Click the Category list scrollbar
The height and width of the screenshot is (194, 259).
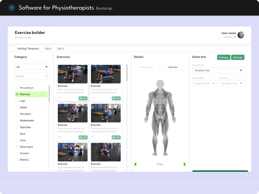pyautogui.click(x=49, y=94)
